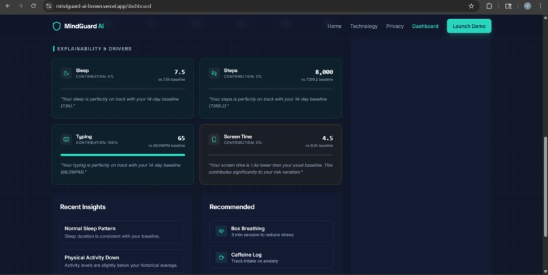Click the Launch Demo button

[x=469, y=26]
